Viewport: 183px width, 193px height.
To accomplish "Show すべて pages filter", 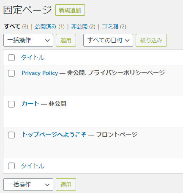I will coord(12,27).
